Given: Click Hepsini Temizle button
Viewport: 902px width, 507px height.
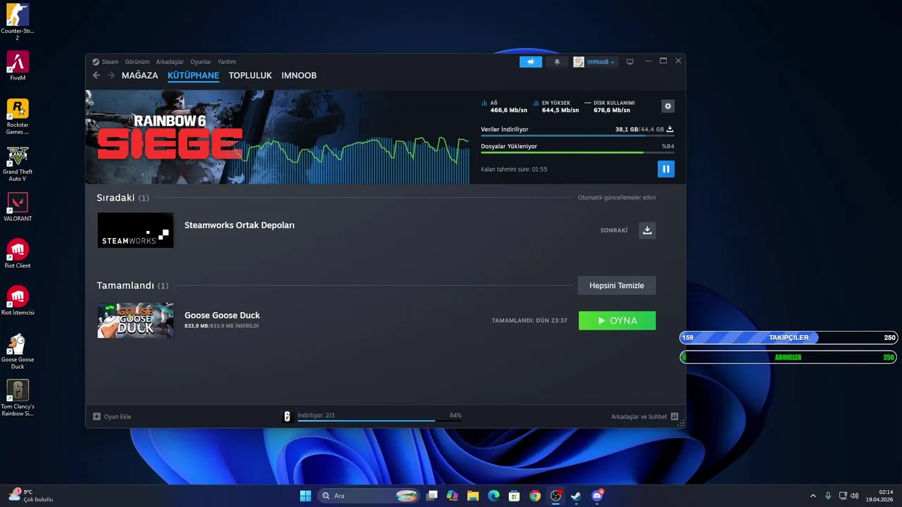Looking at the screenshot, I should pyautogui.click(x=617, y=285).
